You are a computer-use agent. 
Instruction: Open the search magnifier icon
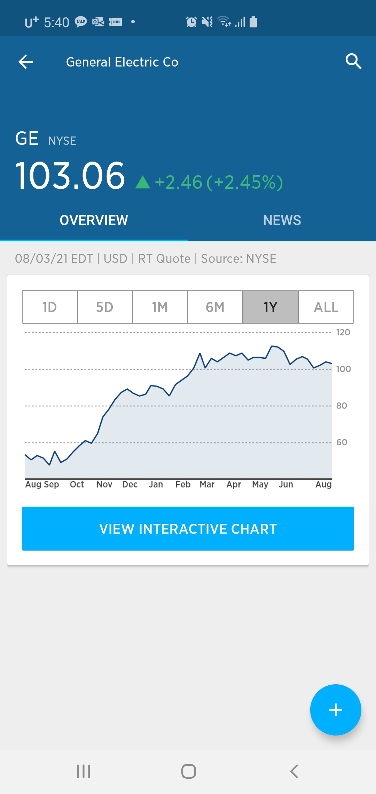pos(353,62)
